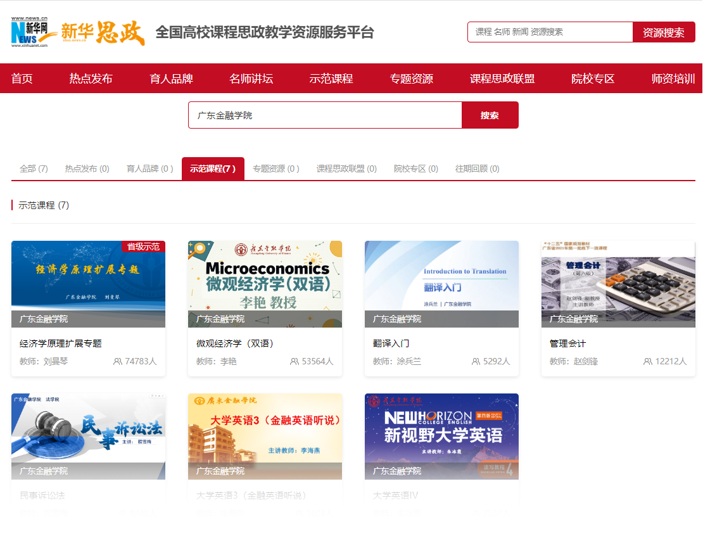Click the 74783人 viewer count
Screen dimensions: 703x543
[141, 361]
